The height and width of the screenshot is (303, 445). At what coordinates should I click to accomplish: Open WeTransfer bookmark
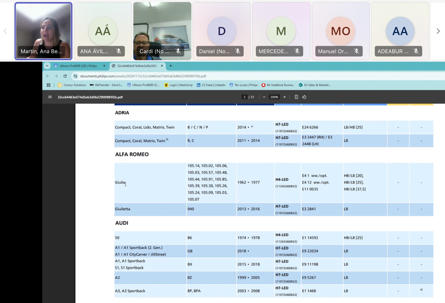click(106, 85)
